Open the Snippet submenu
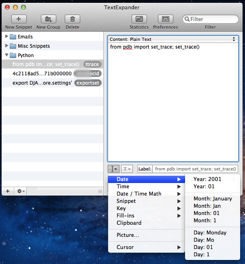 pyautogui.click(x=147, y=201)
